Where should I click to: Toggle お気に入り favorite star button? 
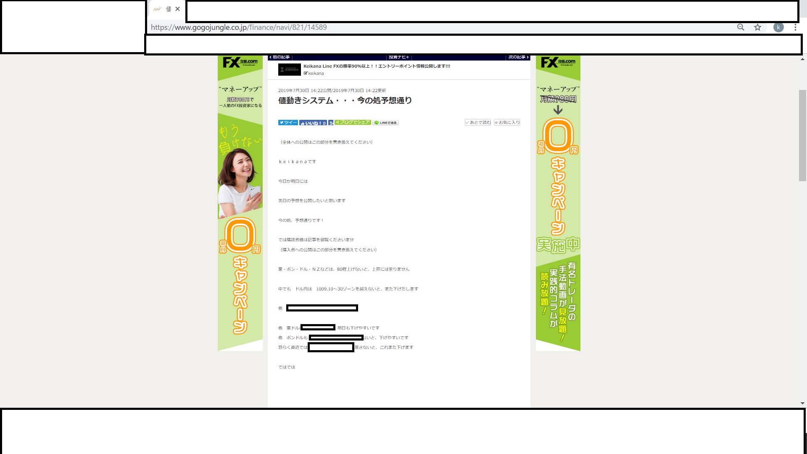[x=507, y=122]
